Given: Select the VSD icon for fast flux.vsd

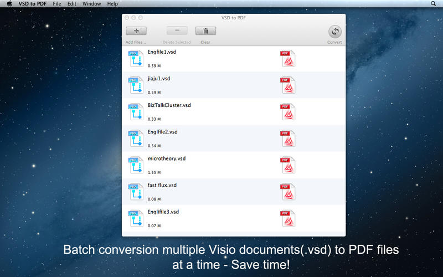Looking at the screenshot, I should click(136, 192).
